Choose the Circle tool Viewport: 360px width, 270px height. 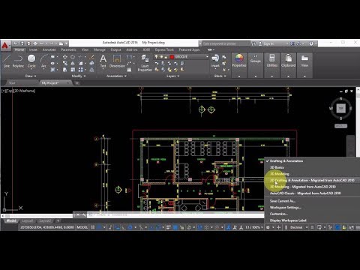coord(31,61)
